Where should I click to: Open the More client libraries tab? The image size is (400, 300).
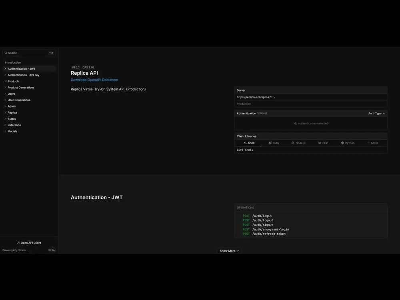372,143
